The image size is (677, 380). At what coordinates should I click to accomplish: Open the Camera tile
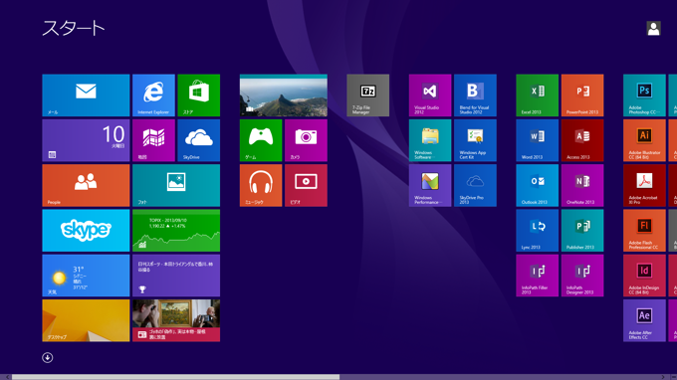pyautogui.click(x=306, y=140)
